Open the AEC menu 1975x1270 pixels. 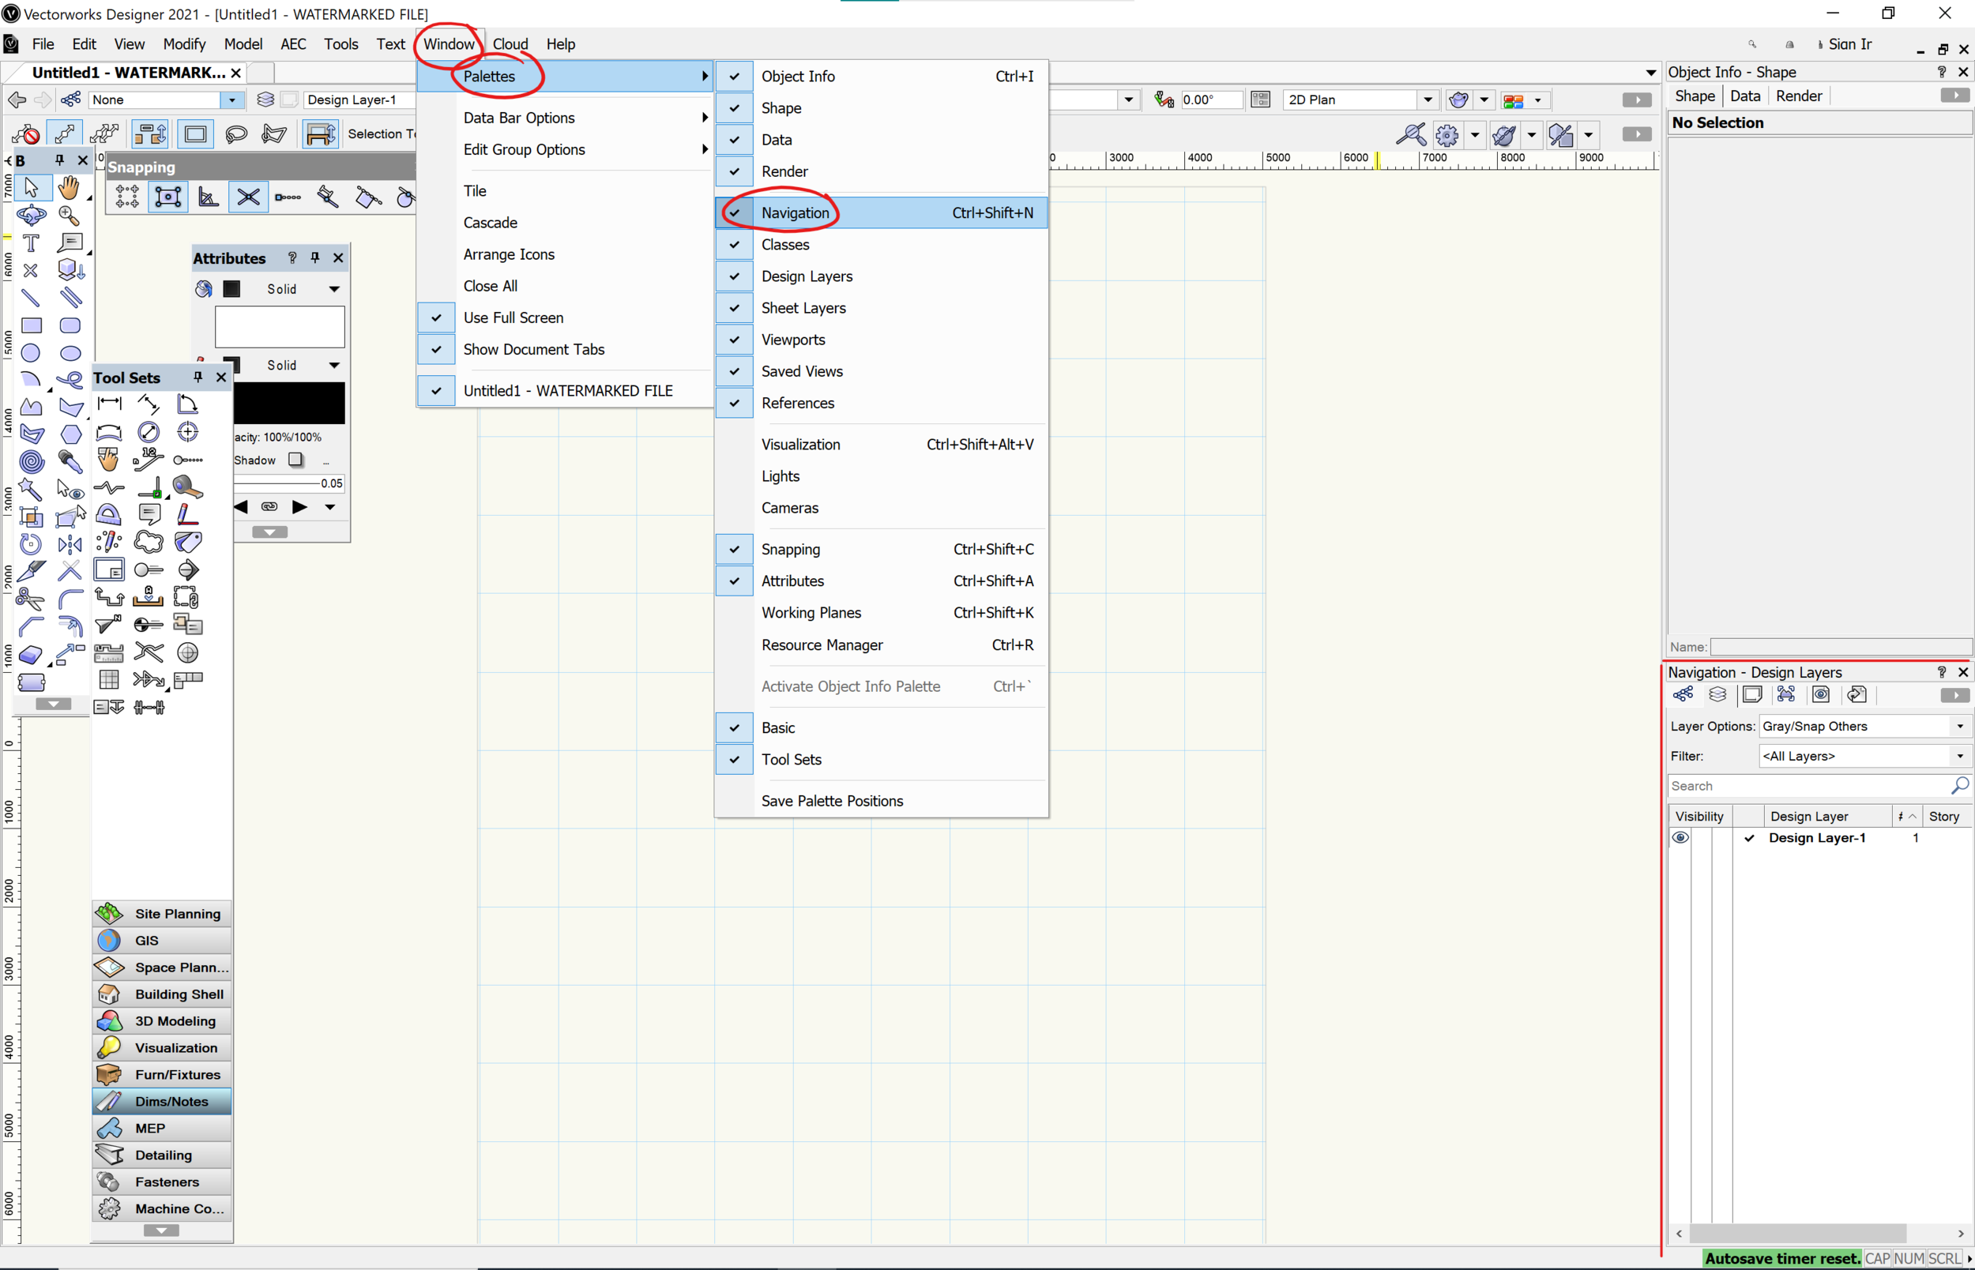pyautogui.click(x=294, y=43)
